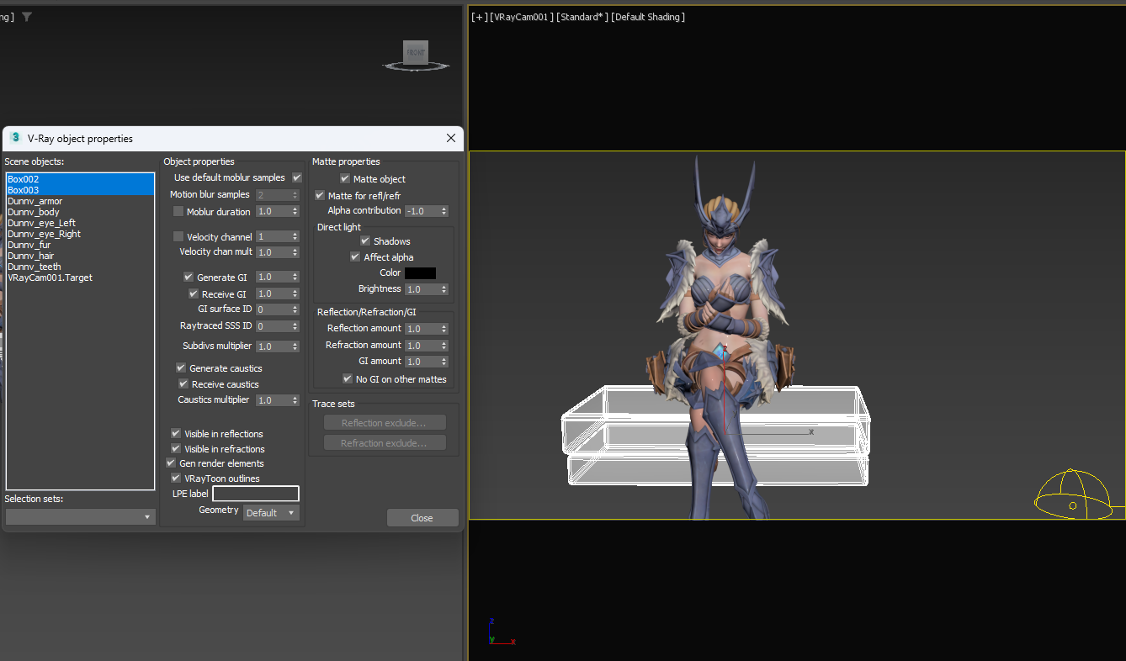Enable the Moblur duration checkbox
The width and height of the screenshot is (1126, 661).
[178, 212]
